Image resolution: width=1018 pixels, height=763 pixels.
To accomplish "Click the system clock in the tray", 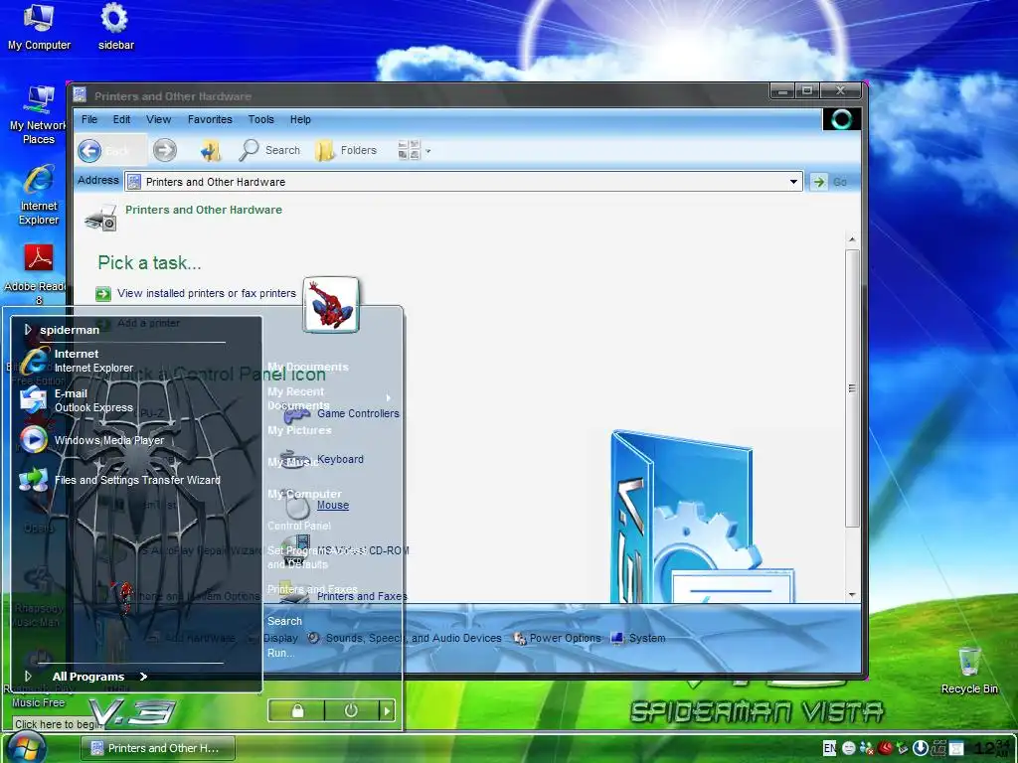I will tap(993, 747).
